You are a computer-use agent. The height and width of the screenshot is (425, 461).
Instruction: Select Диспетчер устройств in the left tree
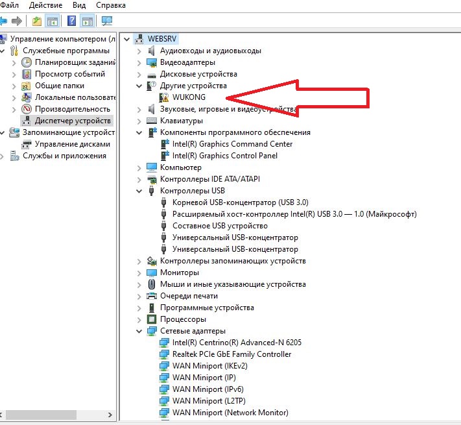73,121
